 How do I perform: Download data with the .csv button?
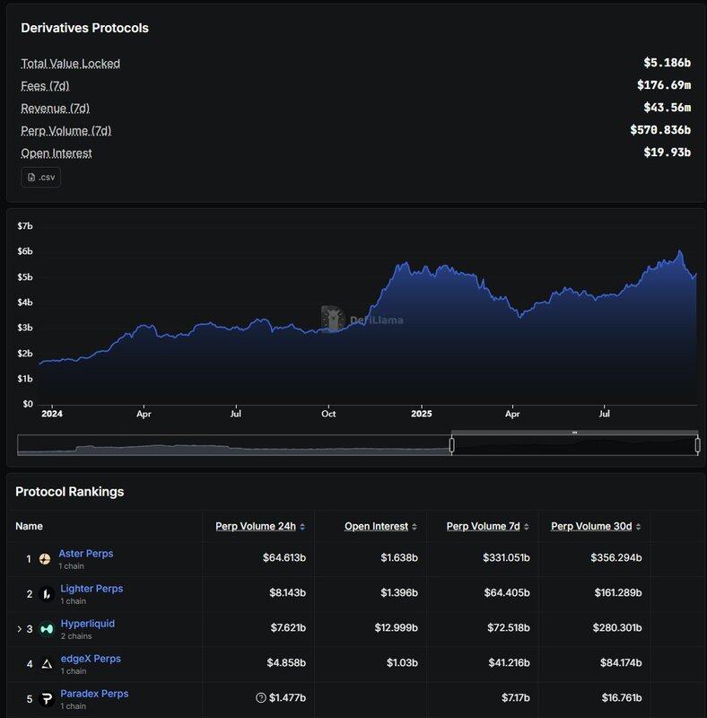[x=40, y=177]
